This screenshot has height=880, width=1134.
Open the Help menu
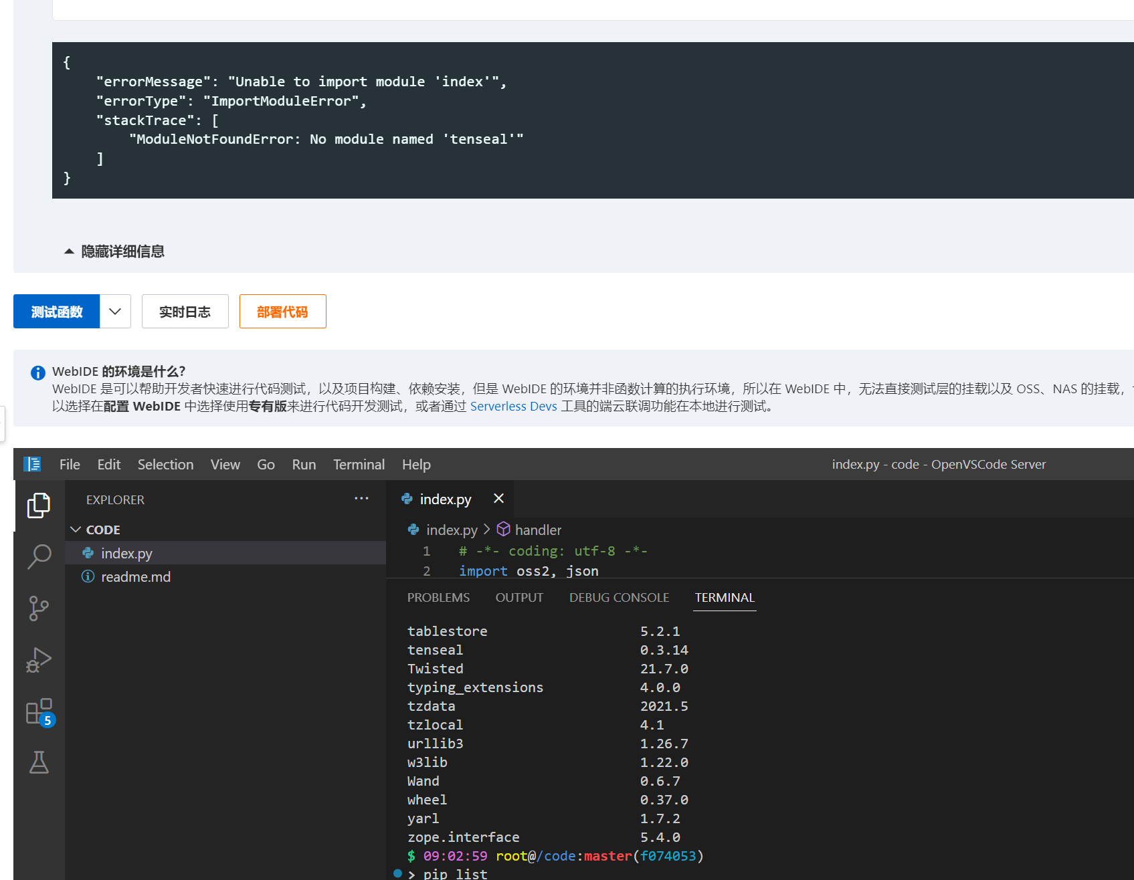pos(416,464)
